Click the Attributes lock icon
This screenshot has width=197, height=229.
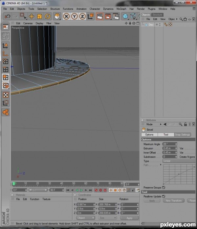click(x=186, y=124)
